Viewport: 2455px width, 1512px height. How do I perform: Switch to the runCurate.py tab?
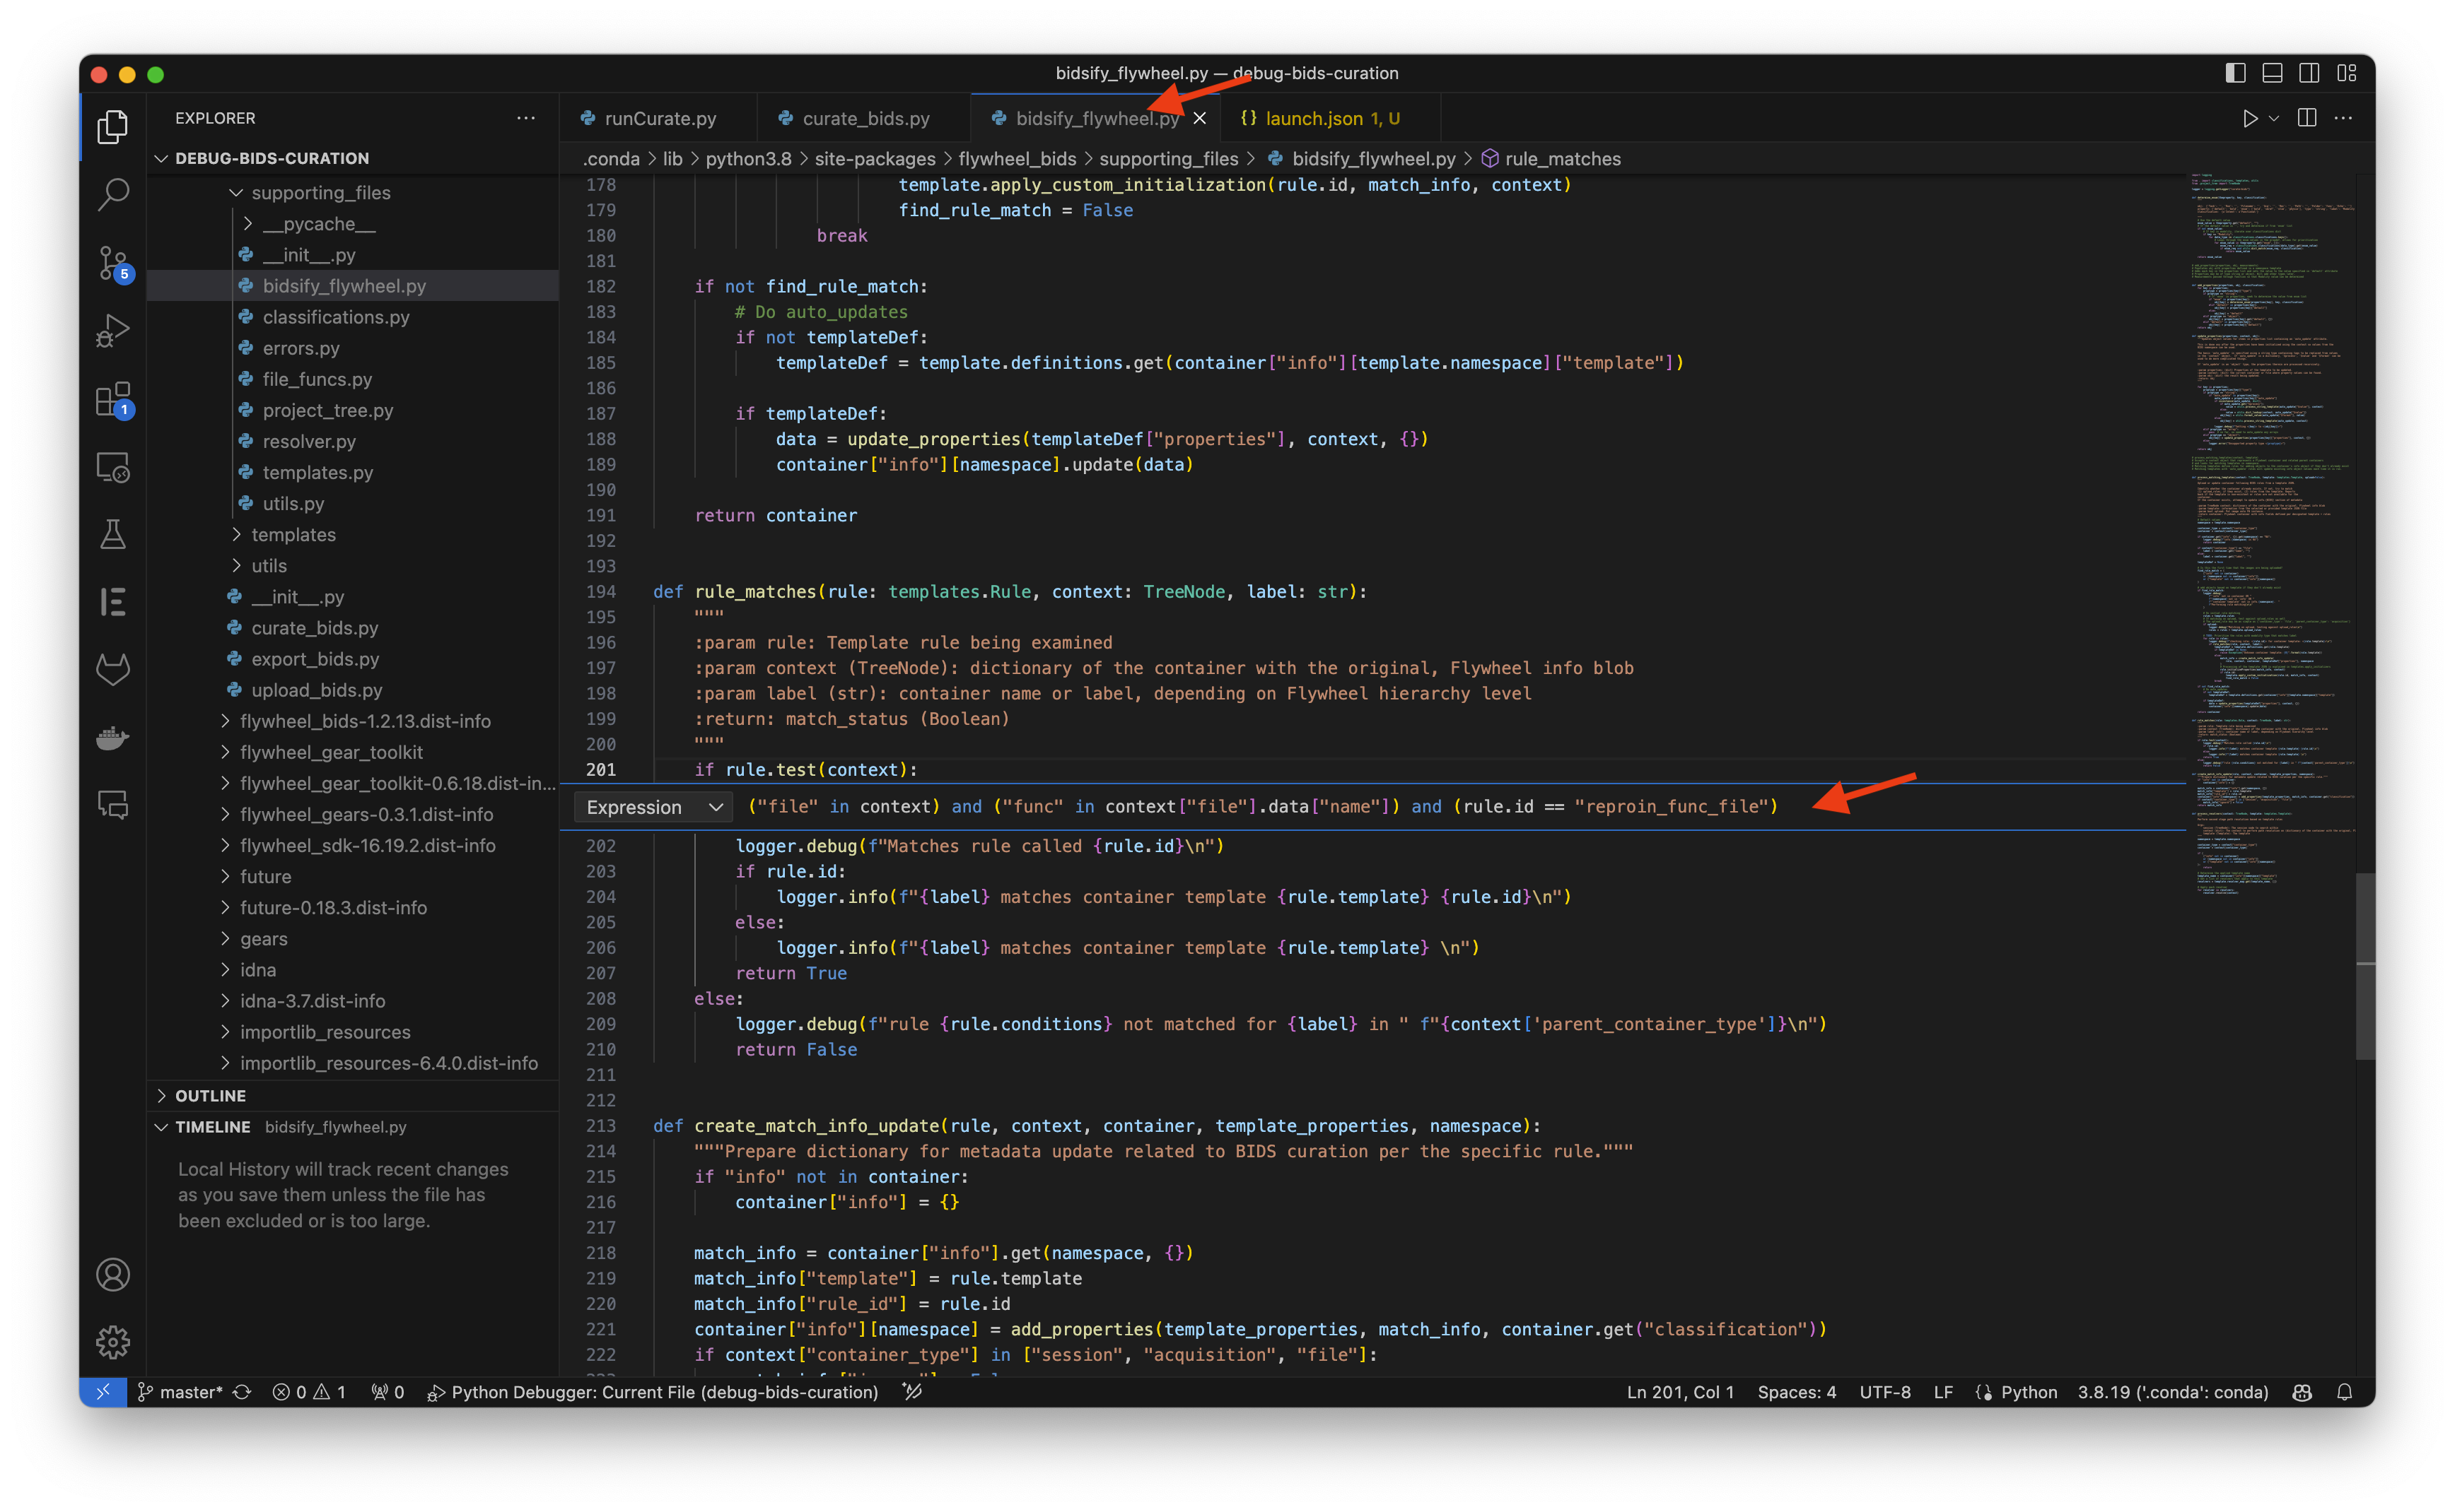click(658, 118)
